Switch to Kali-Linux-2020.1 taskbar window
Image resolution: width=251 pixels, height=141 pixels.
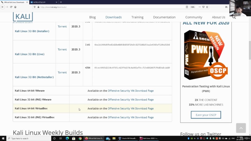click(149, 138)
